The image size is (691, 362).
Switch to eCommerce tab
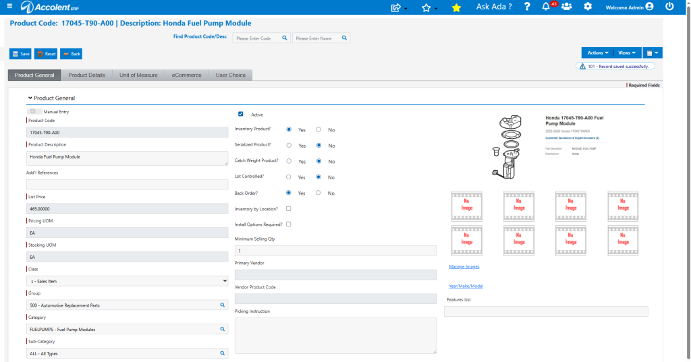186,75
